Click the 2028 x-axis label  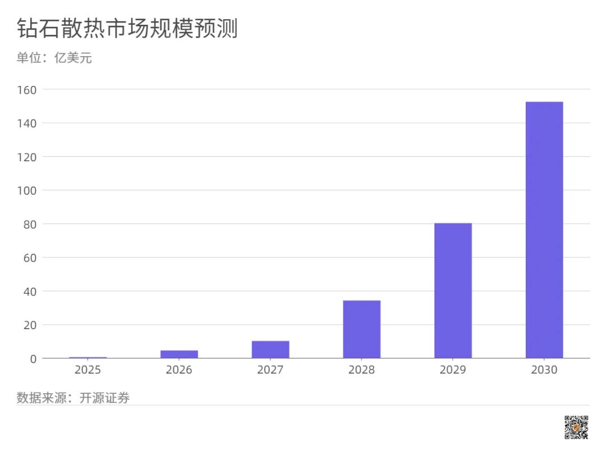361,370
